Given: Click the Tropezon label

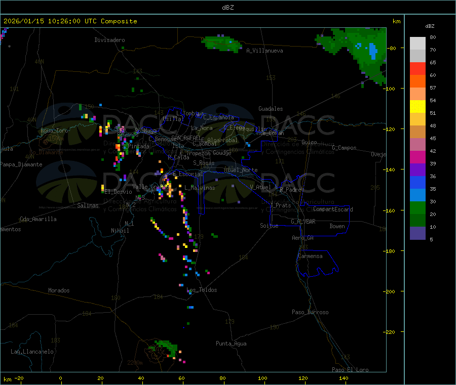Looking at the screenshot, I should (x=198, y=153).
